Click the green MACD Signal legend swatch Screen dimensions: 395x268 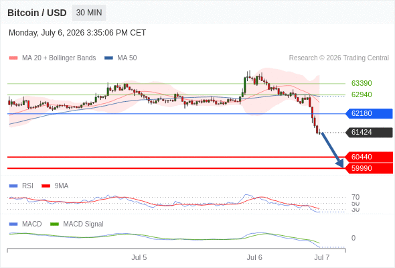(x=54, y=224)
